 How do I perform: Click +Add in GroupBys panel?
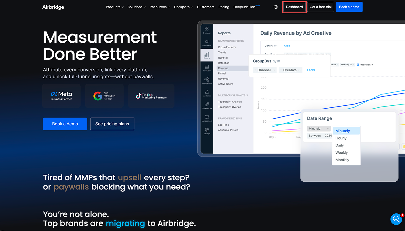click(310, 70)
